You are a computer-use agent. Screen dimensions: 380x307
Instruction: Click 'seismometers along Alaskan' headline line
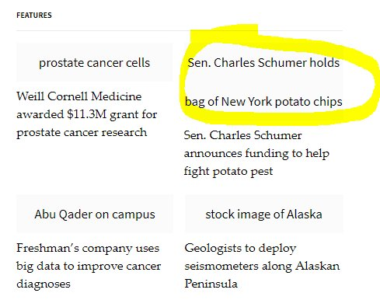262,266
